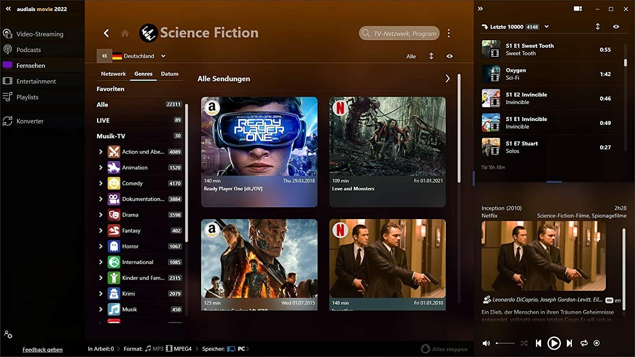Click the Alles stoppen button

click(444, 349)
